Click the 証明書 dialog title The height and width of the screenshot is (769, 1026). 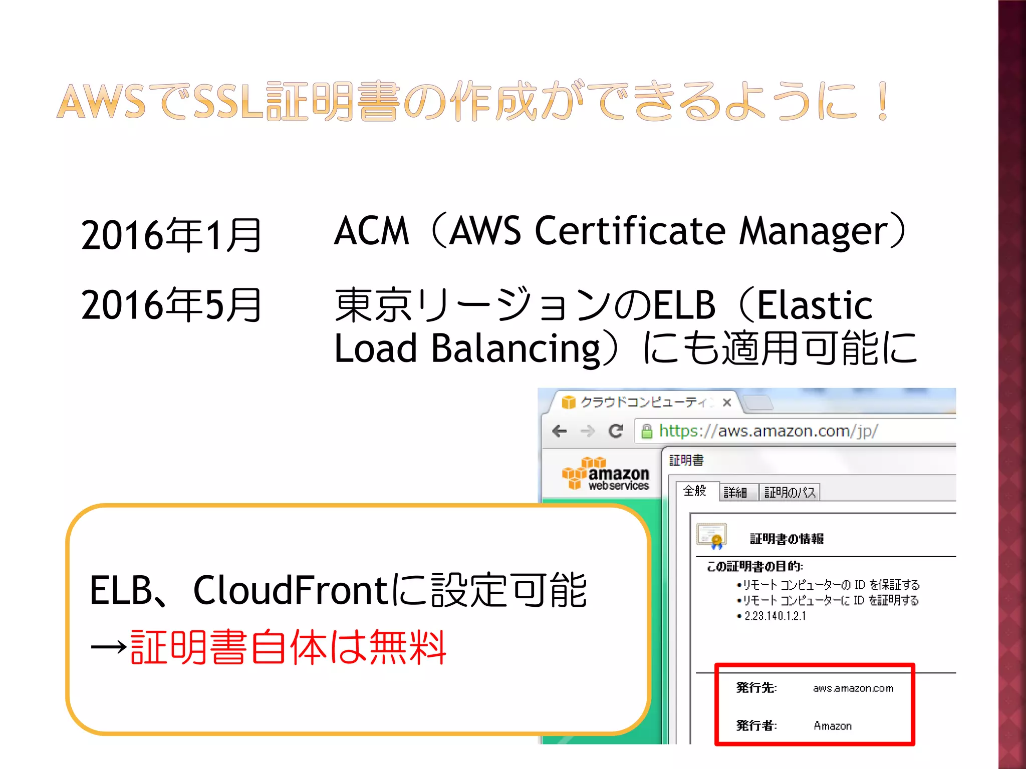click(686, 460)
